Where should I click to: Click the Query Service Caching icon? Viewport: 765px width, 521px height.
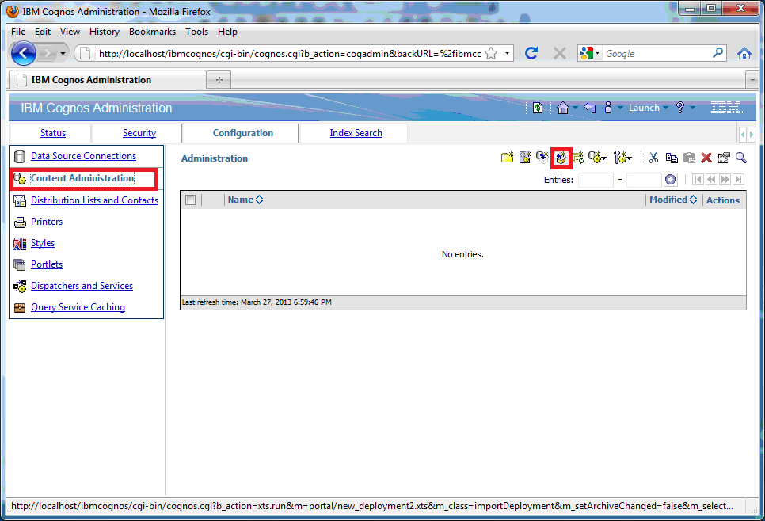[20, 308]
